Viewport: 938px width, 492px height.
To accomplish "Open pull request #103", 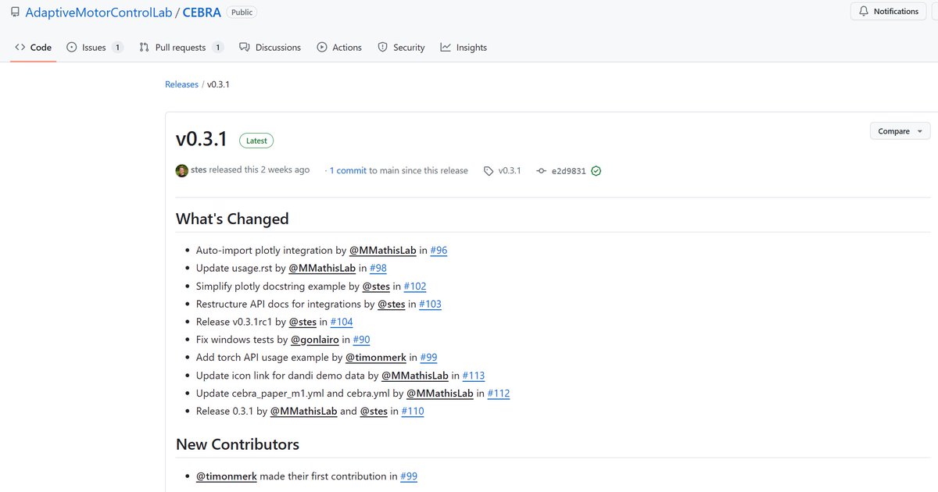I will (430, 305).
